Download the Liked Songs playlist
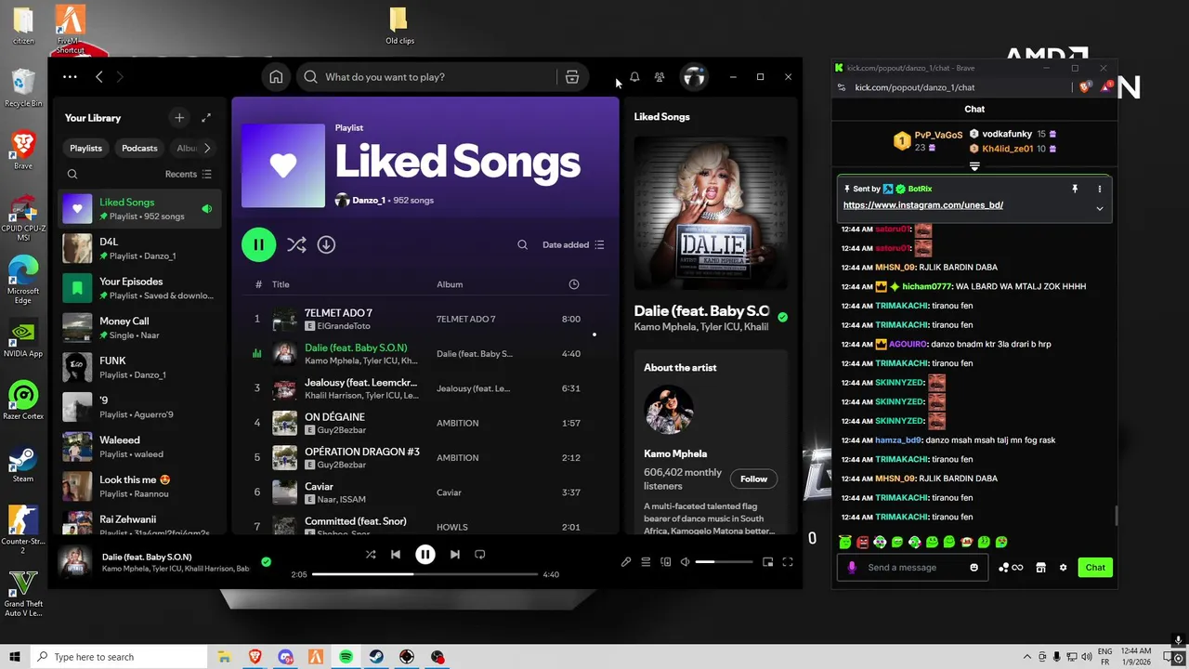This screenshot has width=1189, height=669. (326, 244)
